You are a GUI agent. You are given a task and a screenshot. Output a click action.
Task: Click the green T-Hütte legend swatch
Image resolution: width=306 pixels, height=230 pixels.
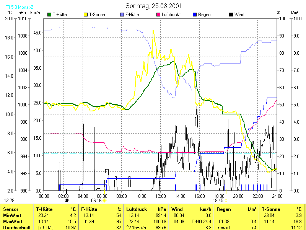(49, 15)
